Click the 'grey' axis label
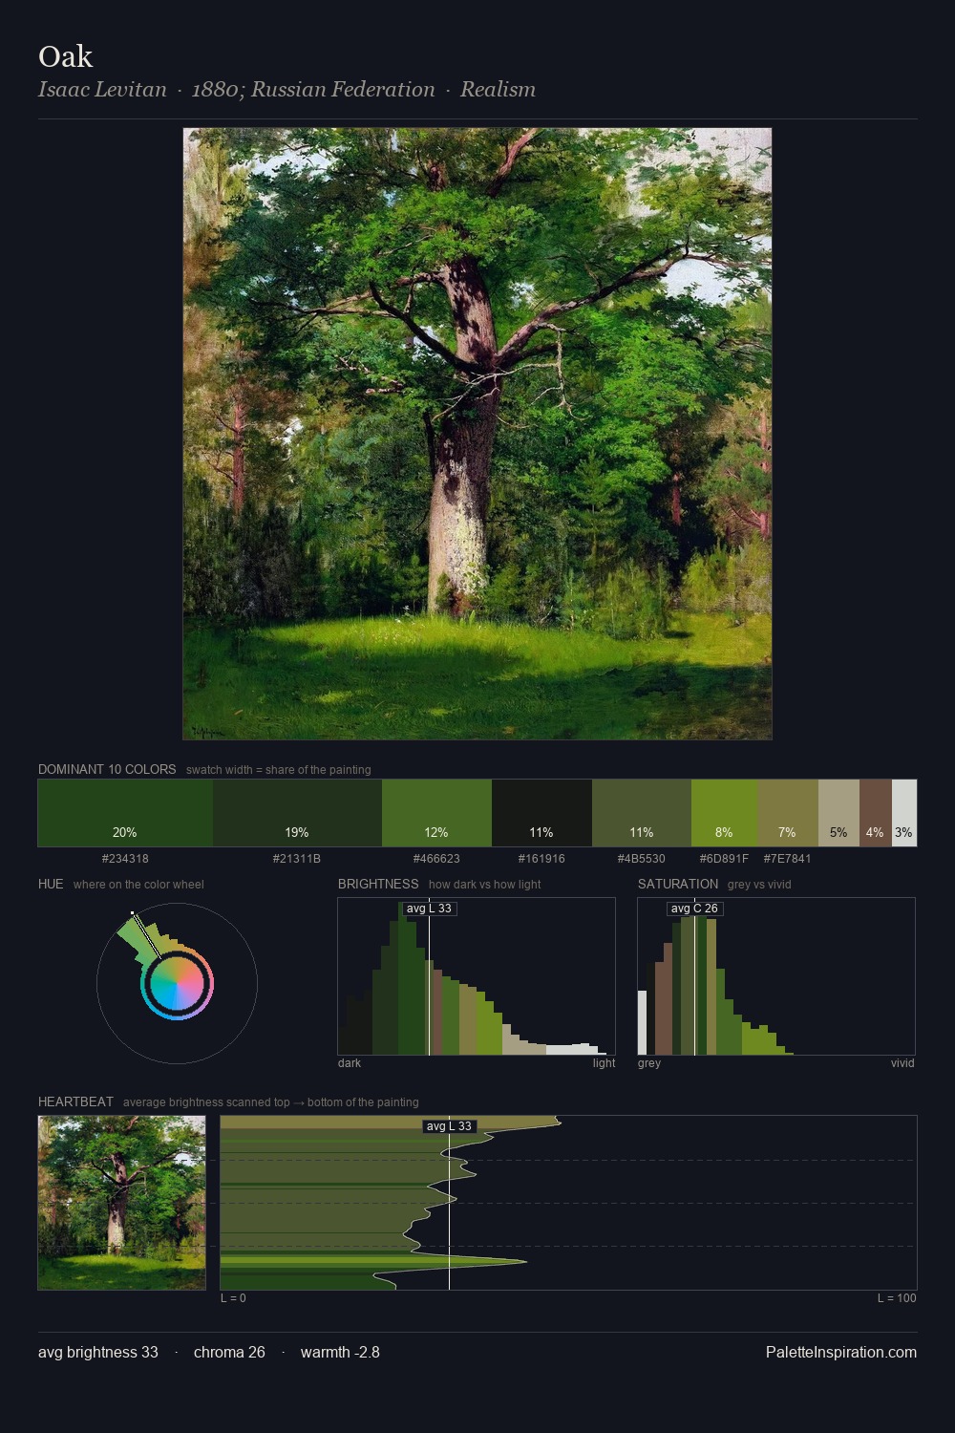 [x=649, y=1063]
